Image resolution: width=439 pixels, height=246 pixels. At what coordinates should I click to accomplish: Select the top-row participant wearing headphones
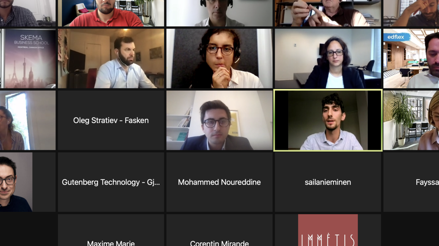coord(219,13)
